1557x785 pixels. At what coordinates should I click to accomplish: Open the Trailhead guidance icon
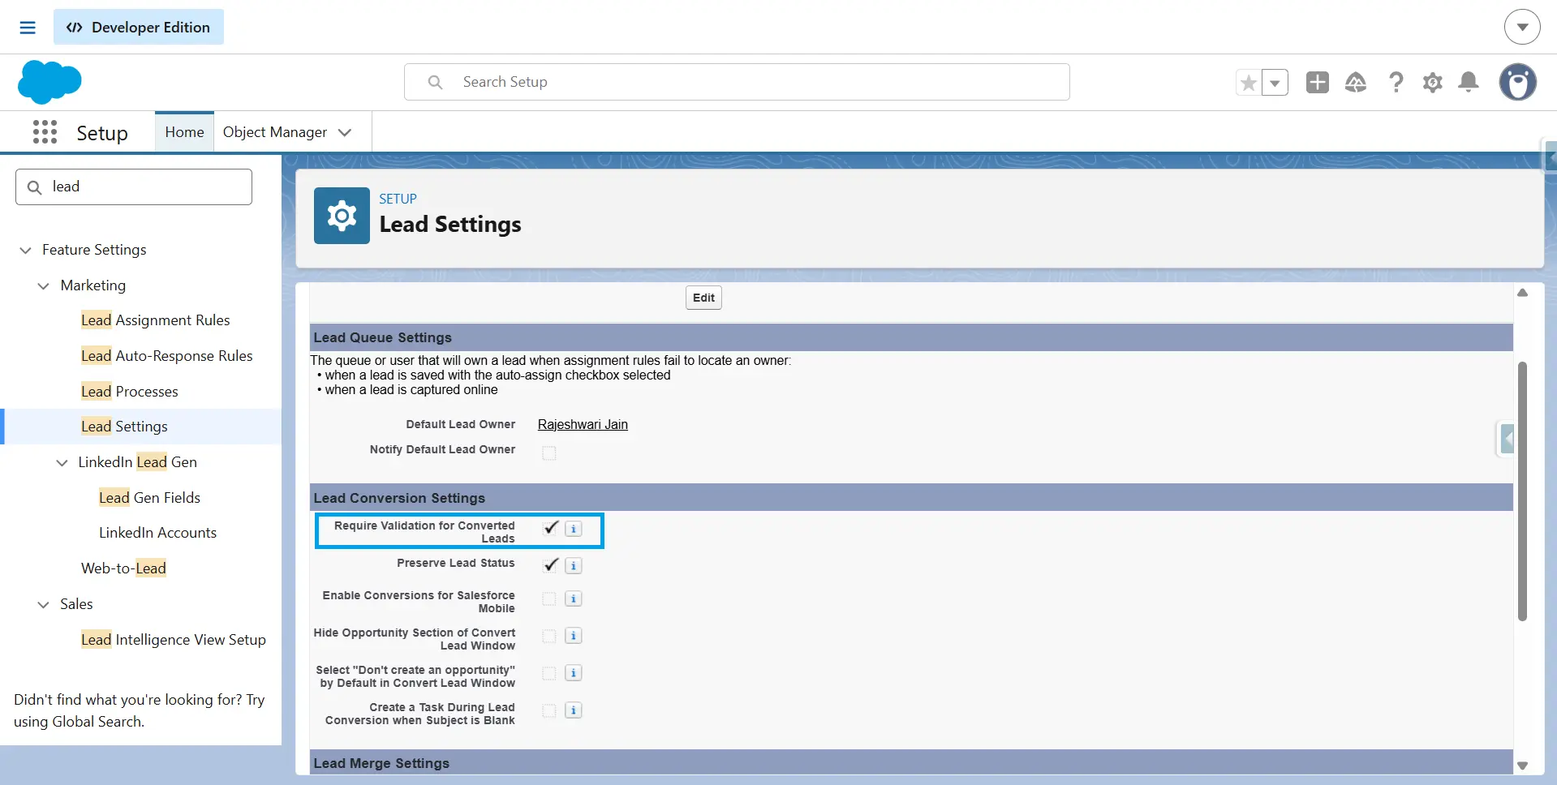1356,82
